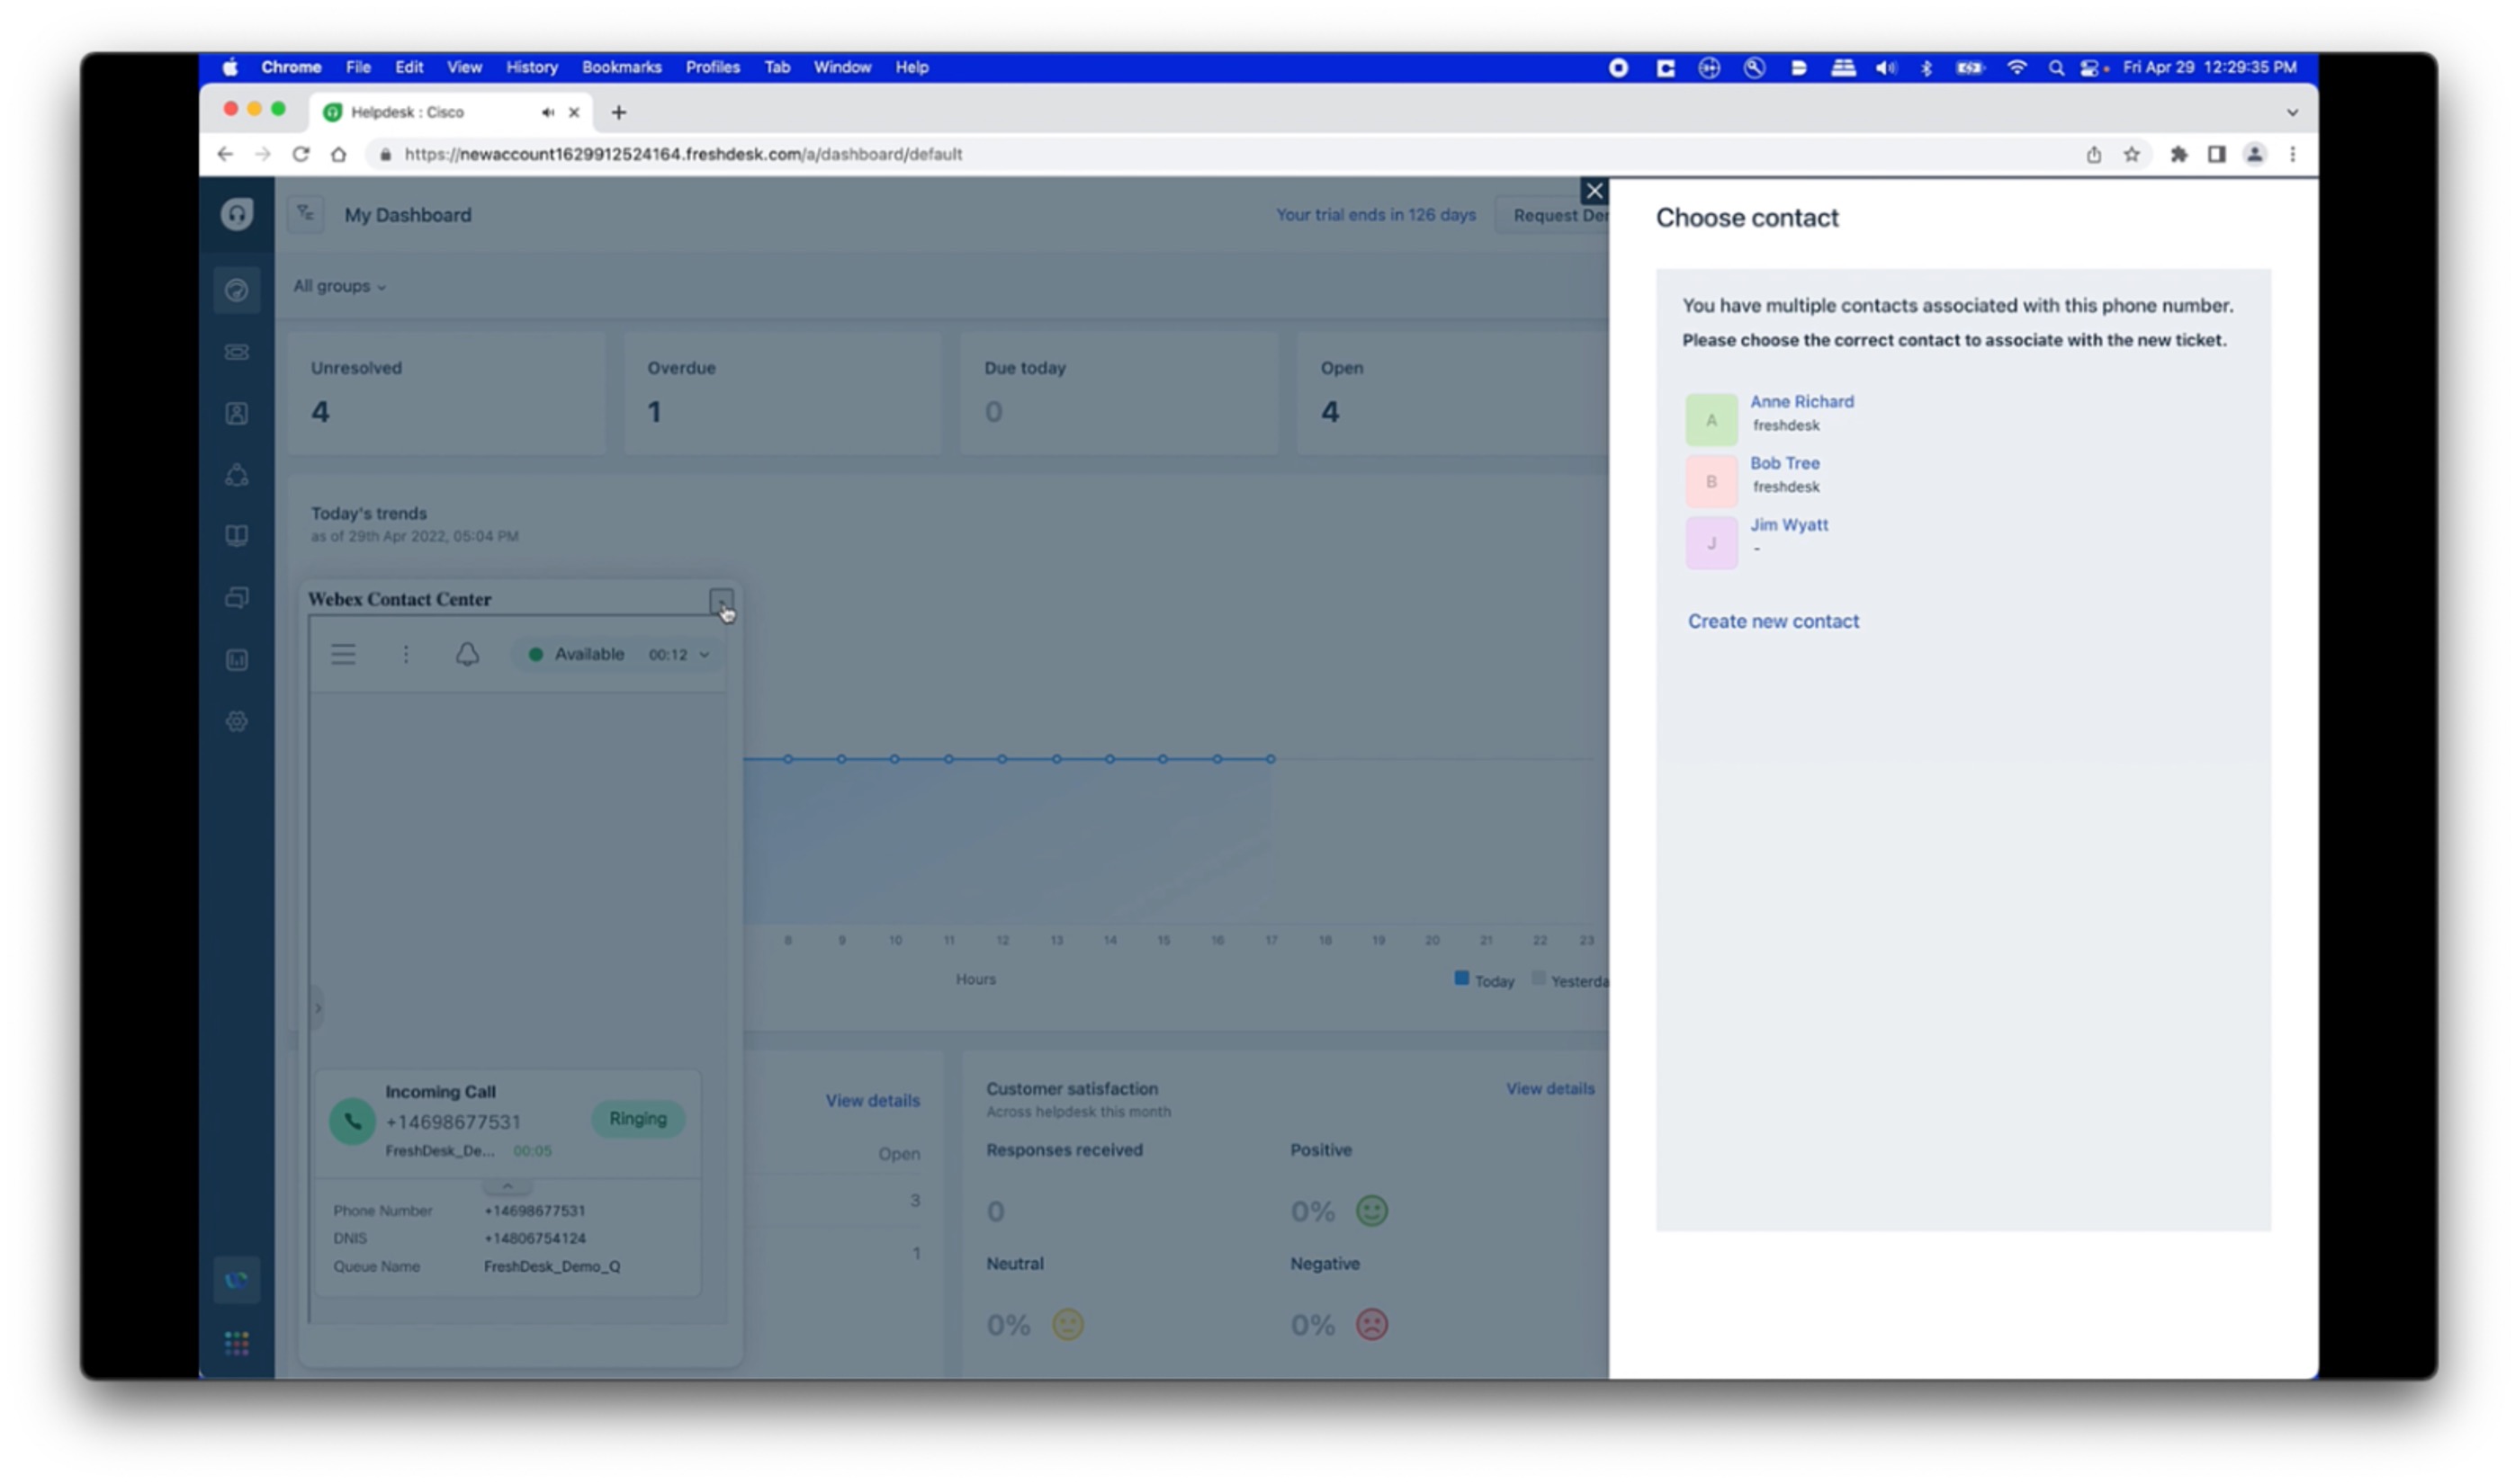This screenshot has width=2515, height=1484.
Task: Open the Forums chat sidebar icon
Action: (x=237, y=598)
